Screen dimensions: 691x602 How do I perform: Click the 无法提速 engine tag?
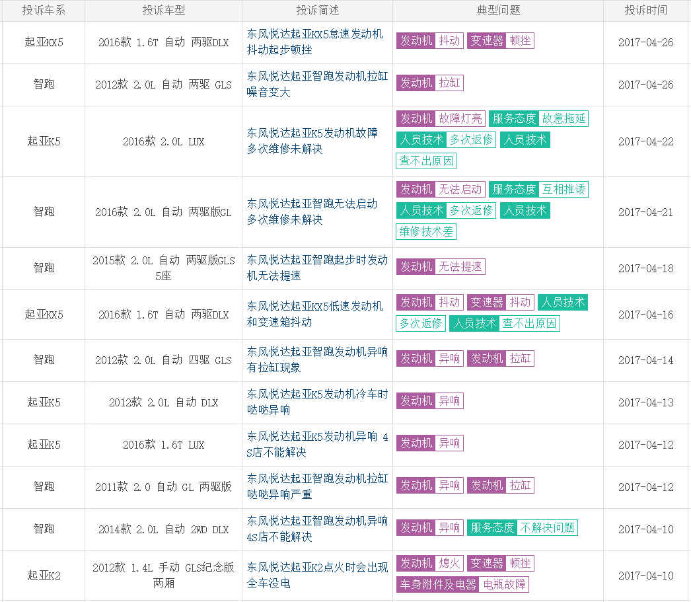tap(460, 267)
